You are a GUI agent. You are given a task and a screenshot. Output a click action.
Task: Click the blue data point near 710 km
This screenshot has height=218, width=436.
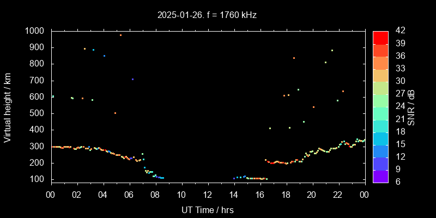tap(132, 79)
